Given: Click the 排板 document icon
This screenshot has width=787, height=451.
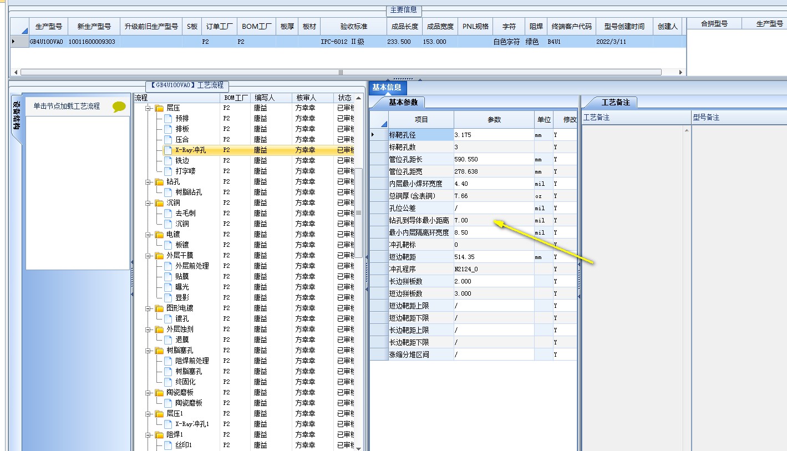Looking at the screenshot, I should (x=168, y=129).
